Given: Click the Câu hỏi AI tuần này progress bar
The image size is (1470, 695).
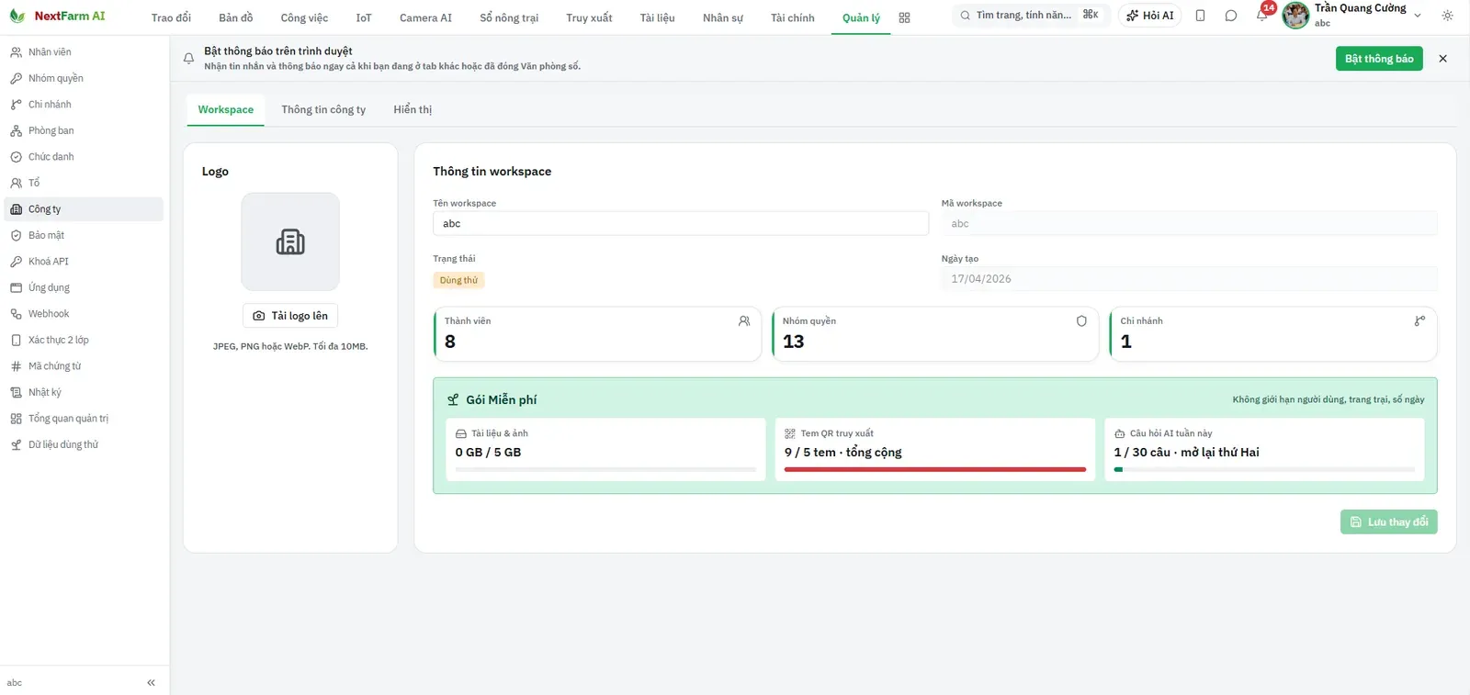Looking at the screenshot, I should tap(1264, 469).
